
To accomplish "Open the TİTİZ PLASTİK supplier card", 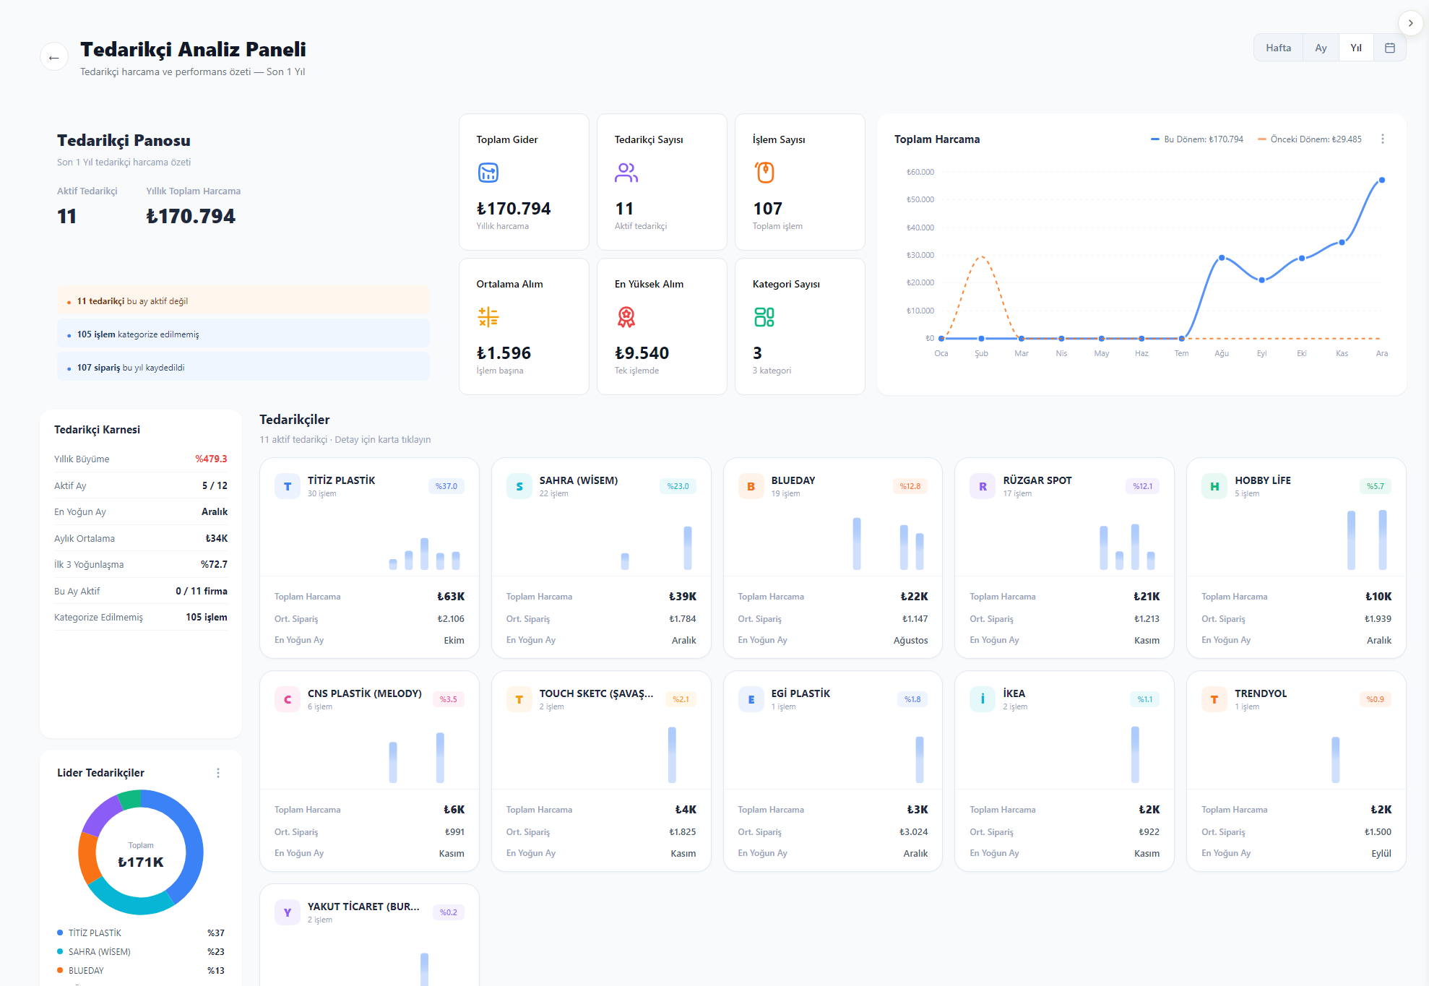I will (x=369, y=558).
